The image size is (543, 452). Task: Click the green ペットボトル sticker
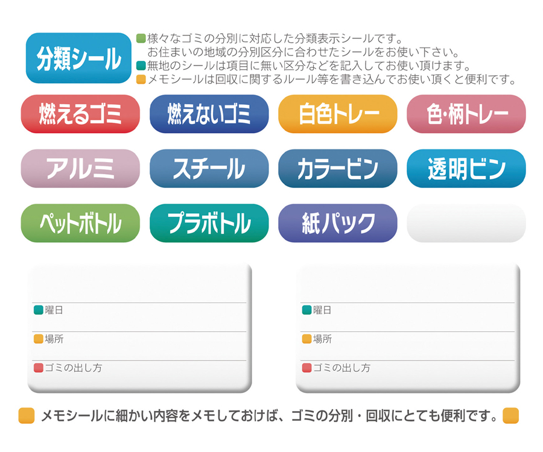click(80, 224)
